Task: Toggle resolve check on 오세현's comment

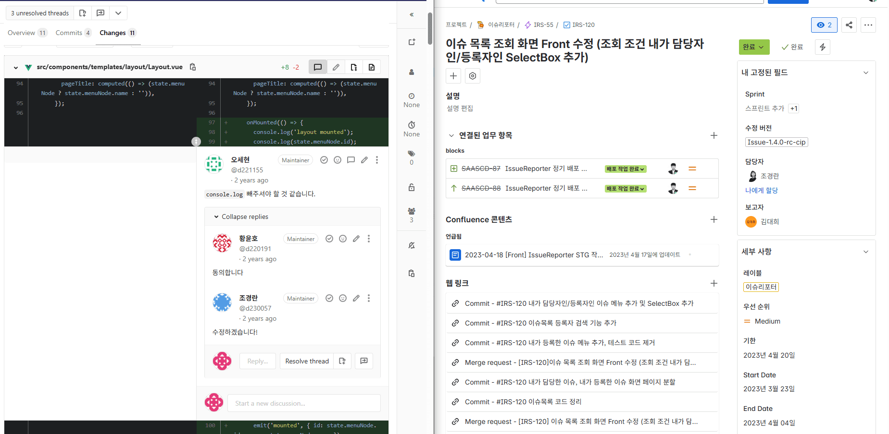Action: (324, 160)
